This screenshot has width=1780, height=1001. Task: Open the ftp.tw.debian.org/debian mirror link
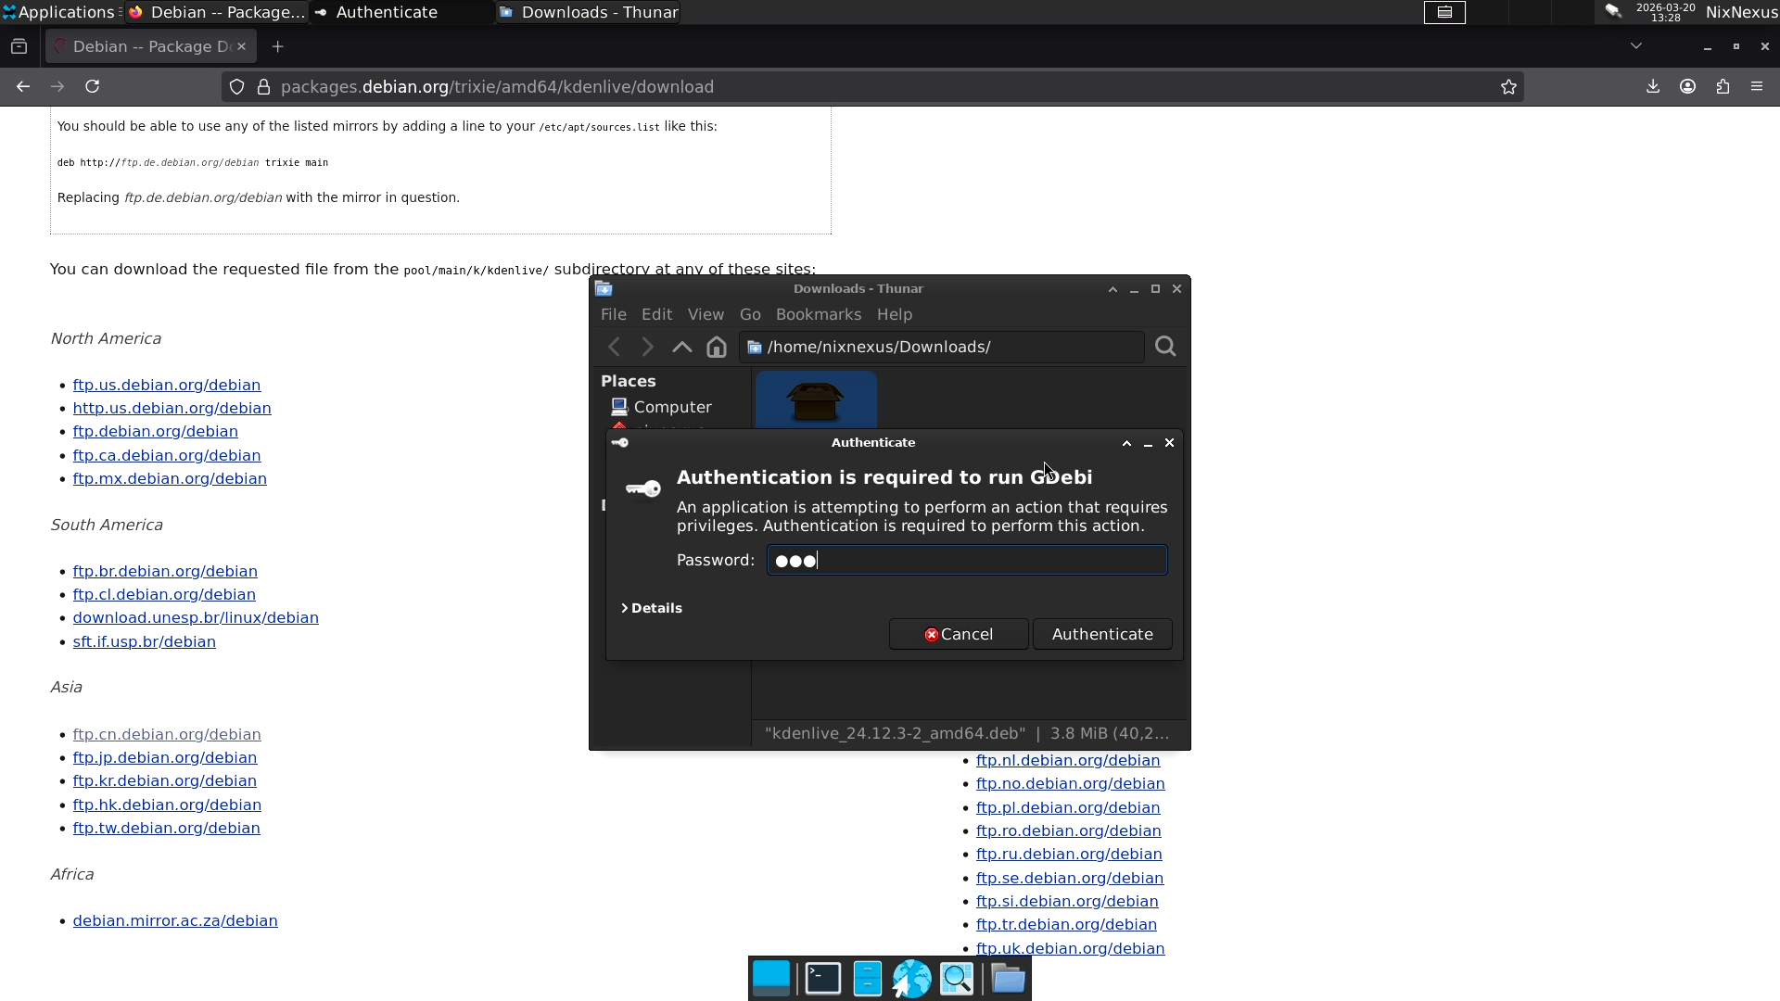pyautogui.click(x=167, y=828)
